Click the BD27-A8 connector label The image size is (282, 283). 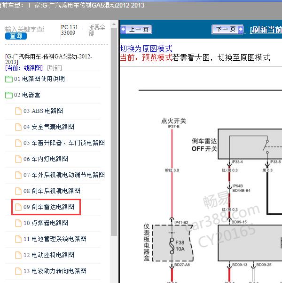click(x=182, y=265)
